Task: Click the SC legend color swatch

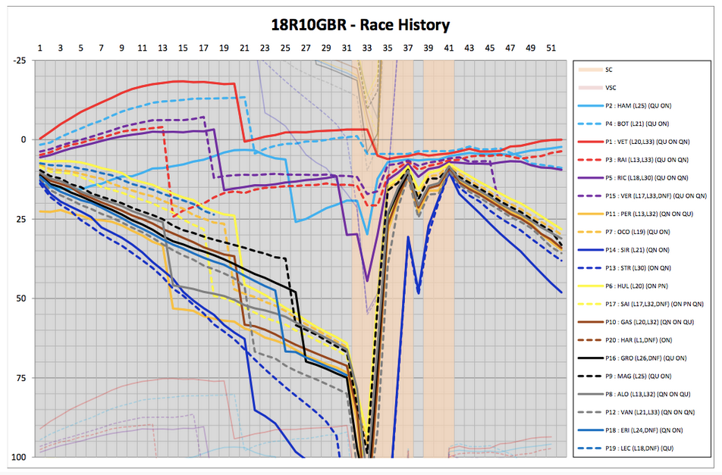Action: pos(588,70)
